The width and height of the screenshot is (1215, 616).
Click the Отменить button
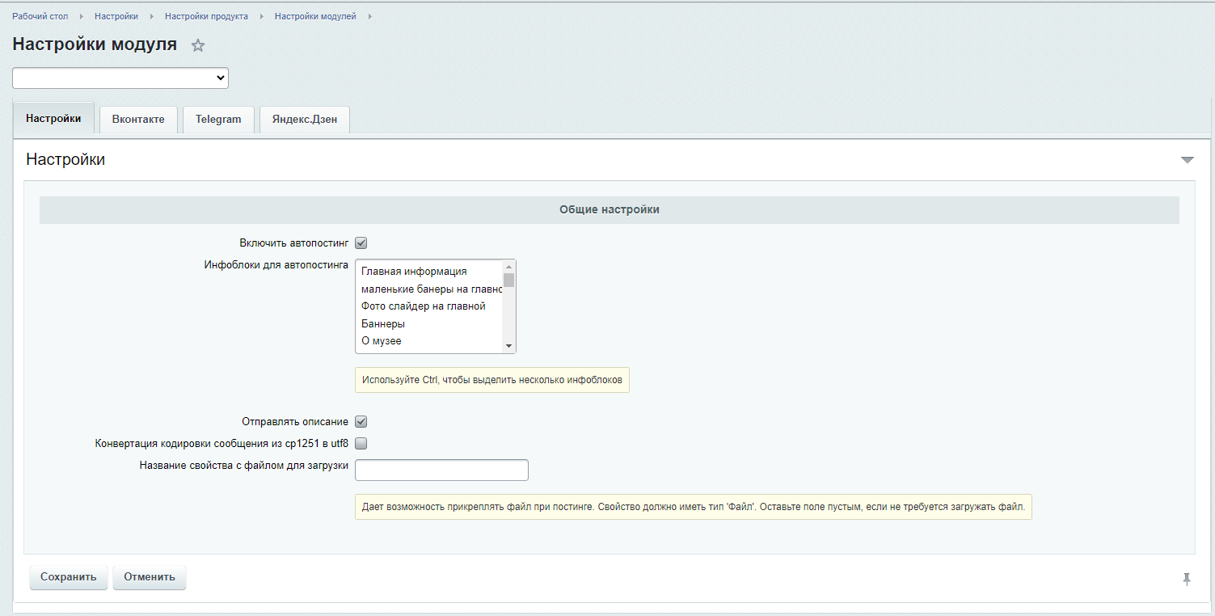150,577
